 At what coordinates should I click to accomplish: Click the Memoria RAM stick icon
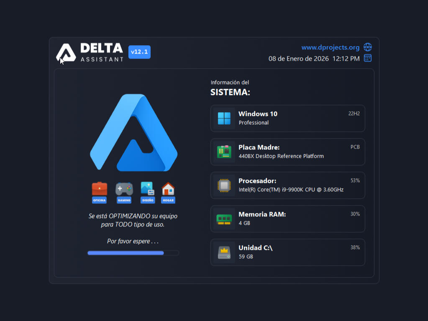(x=224, y=219)
